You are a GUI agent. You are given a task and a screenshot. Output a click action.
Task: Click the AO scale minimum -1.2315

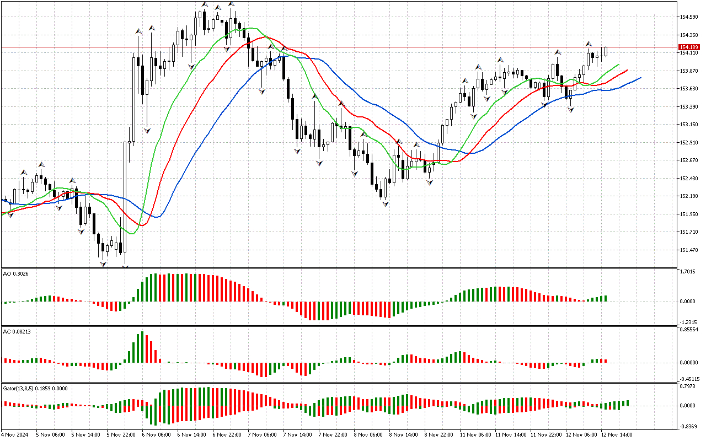click(688, 322)
